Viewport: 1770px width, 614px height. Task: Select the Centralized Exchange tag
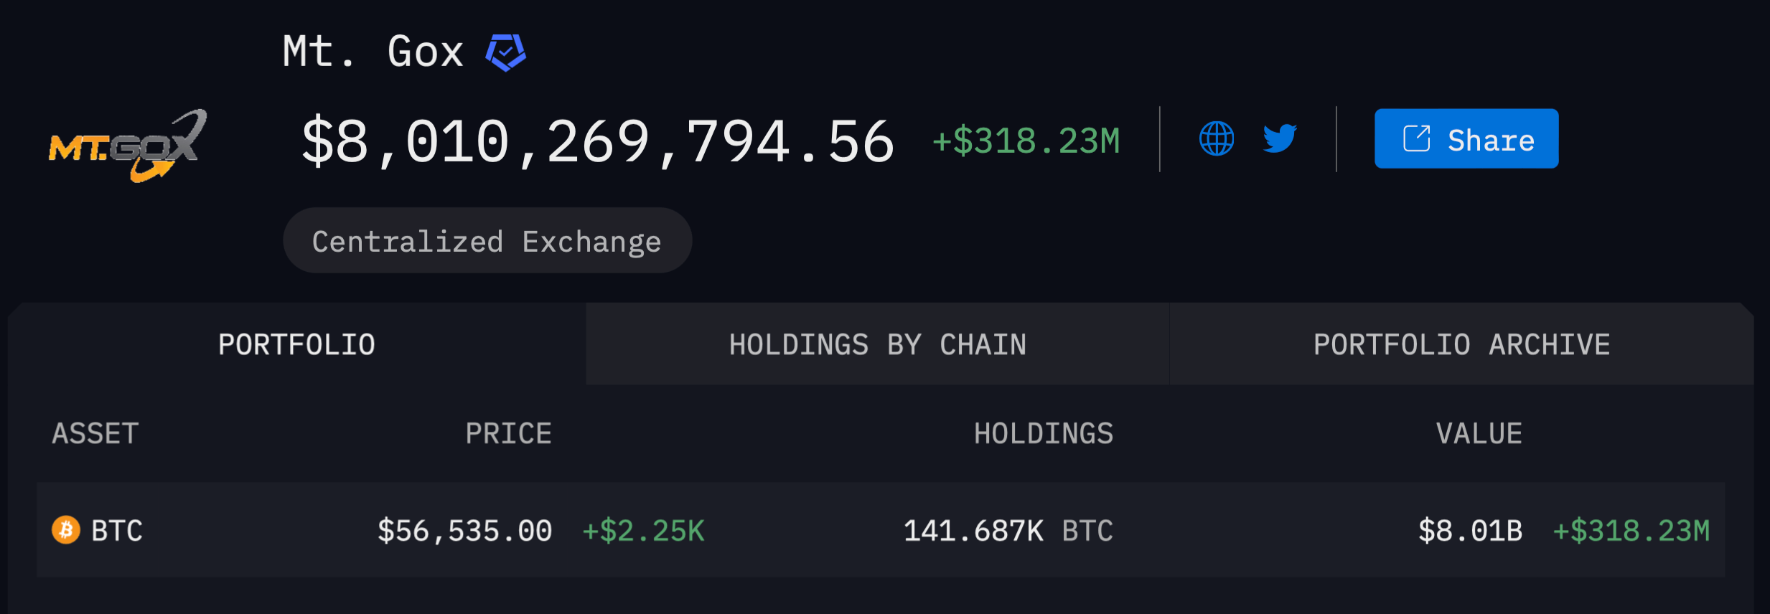click(487, 240)
